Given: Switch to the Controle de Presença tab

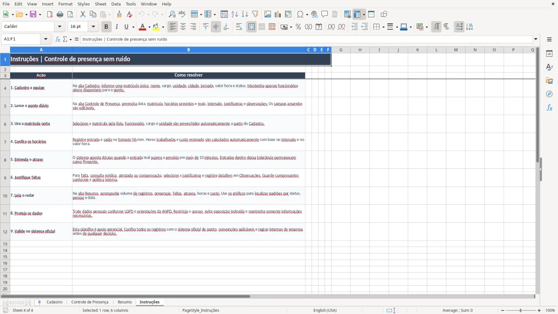Looking at the screenshot, I should [90, 302].
